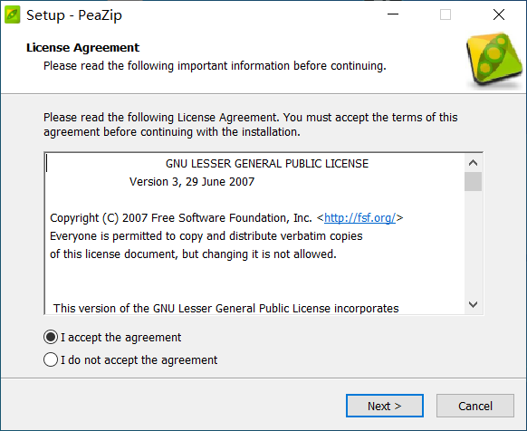This screenshot has width=527, height=431.
Task: Click the license scrollbar up arrow
Action: [x=473, y=163]
